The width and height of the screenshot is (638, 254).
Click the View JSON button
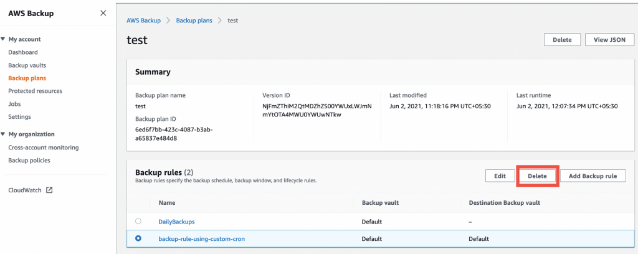coord(609,40)
